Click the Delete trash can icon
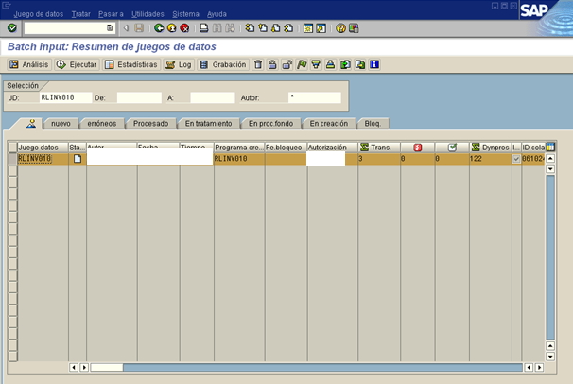The width and height of the screenshot is (573, 384). [257, 64]
